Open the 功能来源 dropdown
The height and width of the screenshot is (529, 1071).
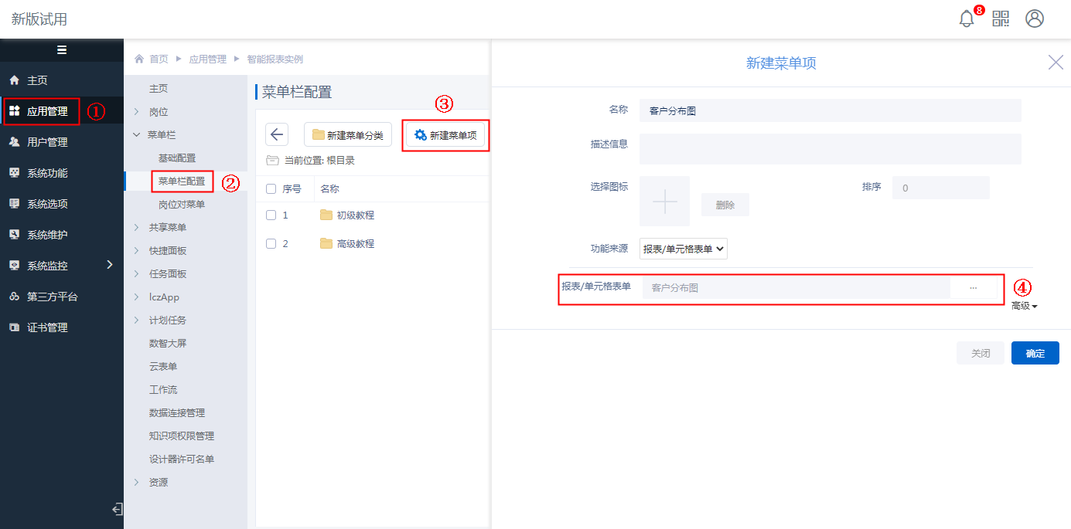(684, 249)
